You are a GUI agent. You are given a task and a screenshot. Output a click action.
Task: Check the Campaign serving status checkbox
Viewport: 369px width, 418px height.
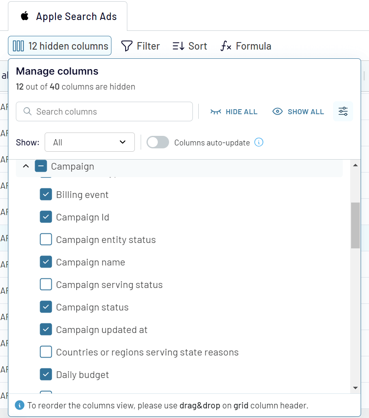click(x=46, y=285)
